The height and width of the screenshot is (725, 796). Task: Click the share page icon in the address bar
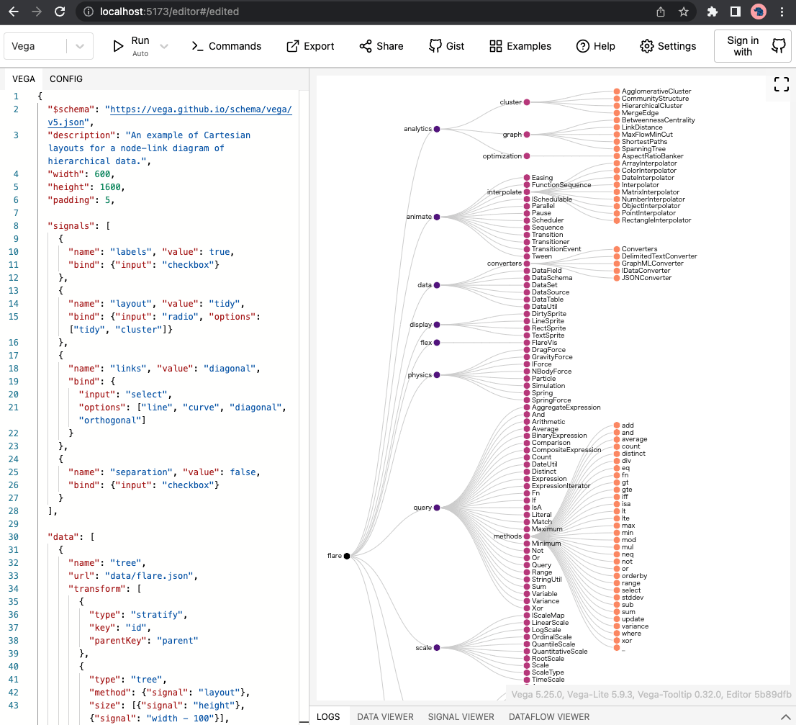click(661, 12)
